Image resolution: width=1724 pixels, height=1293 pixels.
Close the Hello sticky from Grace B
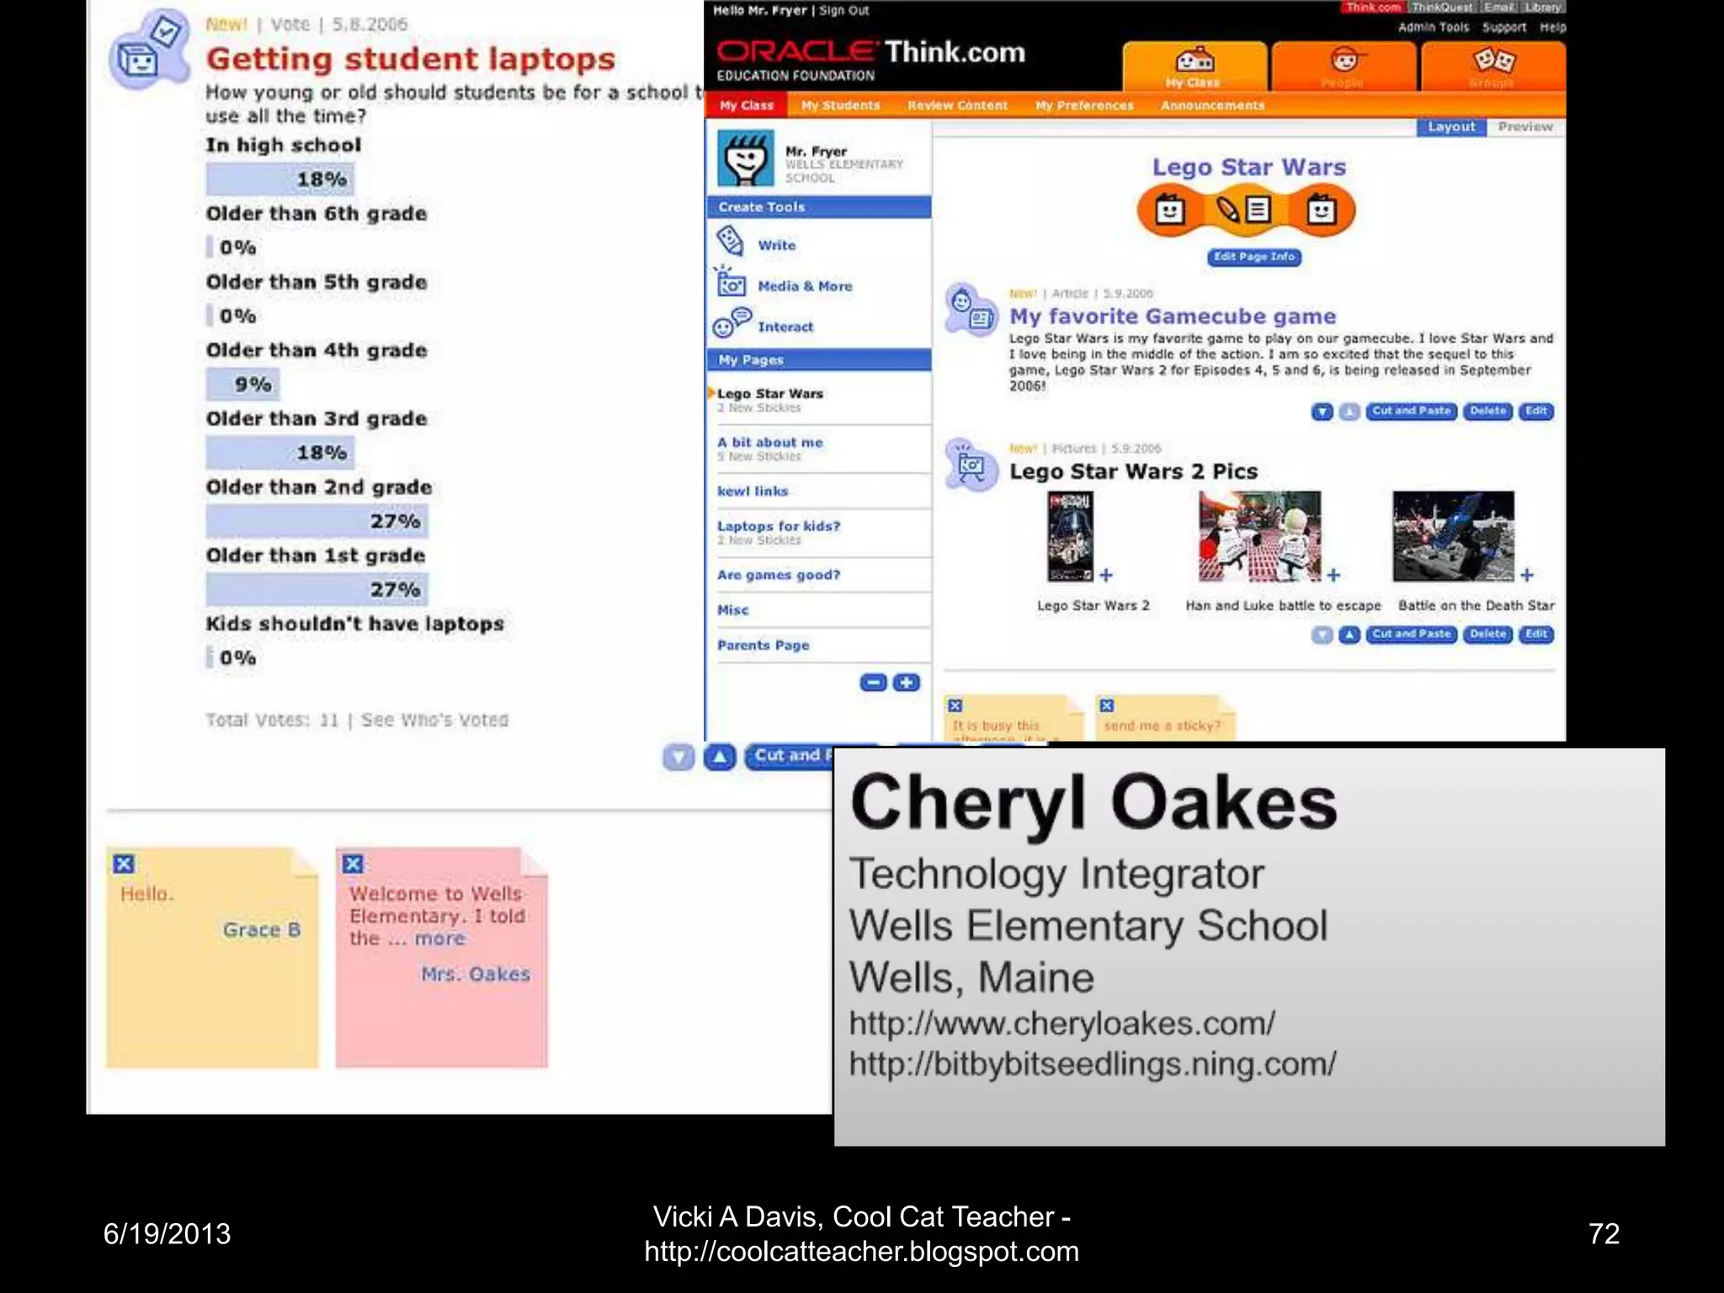[x=124, y=864]
